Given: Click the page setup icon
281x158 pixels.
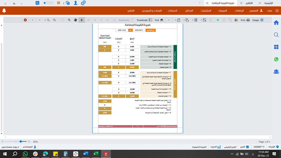Looking at the screenshot, I should pyautogui.click(x=179, y=20).
